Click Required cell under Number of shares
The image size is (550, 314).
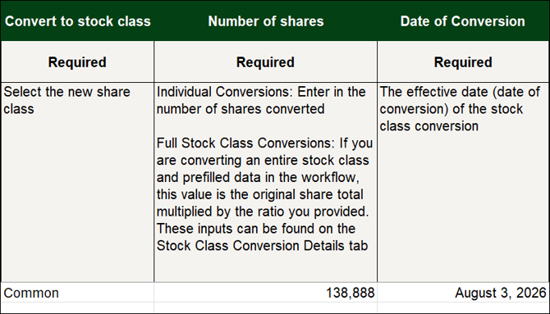click(265, 62)
